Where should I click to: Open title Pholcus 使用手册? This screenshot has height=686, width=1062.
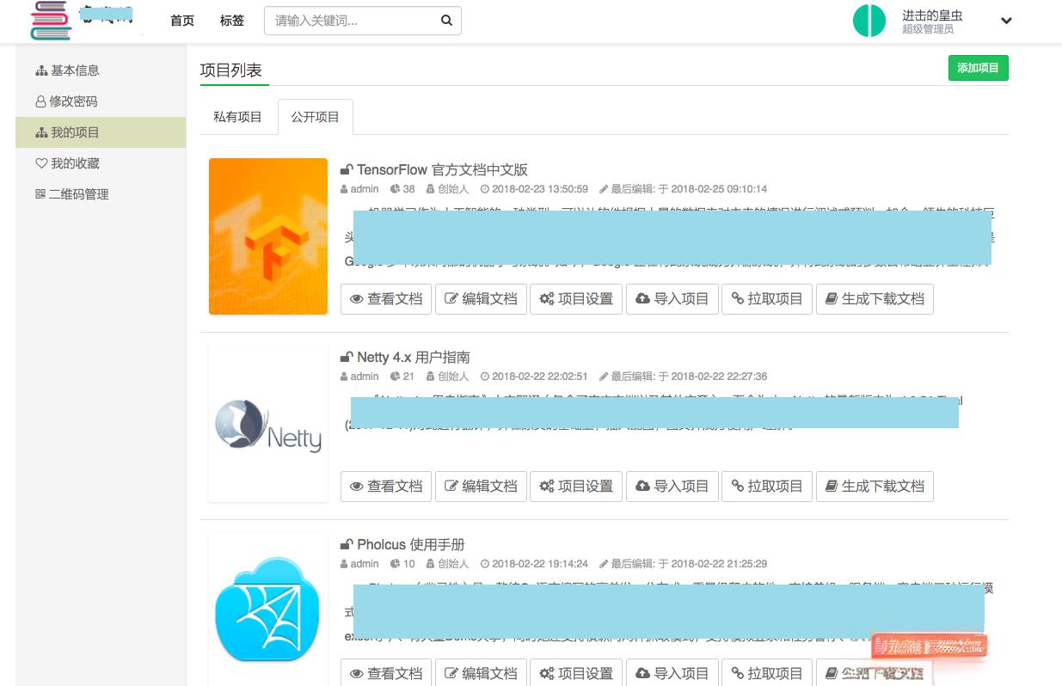point(411,545)
